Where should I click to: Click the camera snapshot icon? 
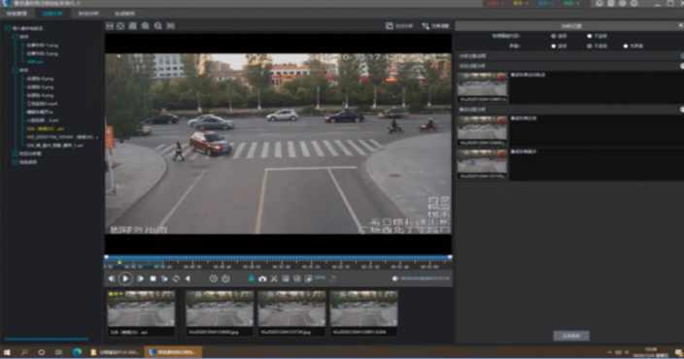[262, 278]
